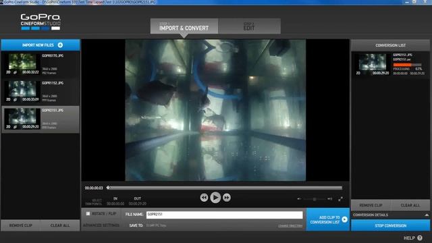Click the OUT trim point time value
The height and width of the screenshot is (243, 432).
pyautogui.click(x=138, y=204)
